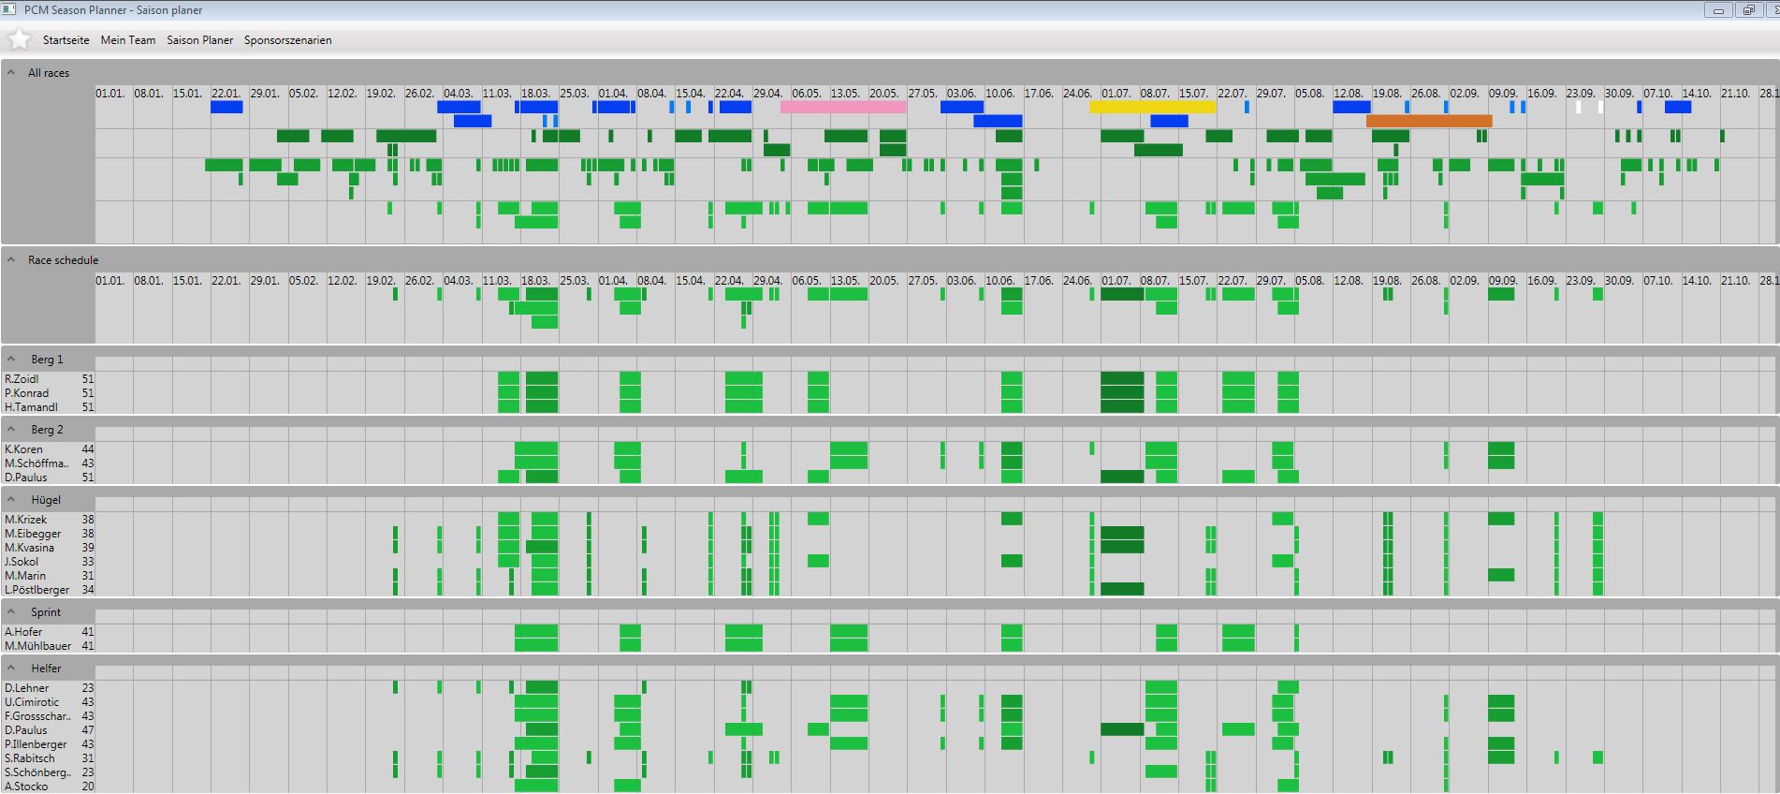1780x794 pixels.
Task: Collapse the Race schedule section
Action: click(11, 259)
